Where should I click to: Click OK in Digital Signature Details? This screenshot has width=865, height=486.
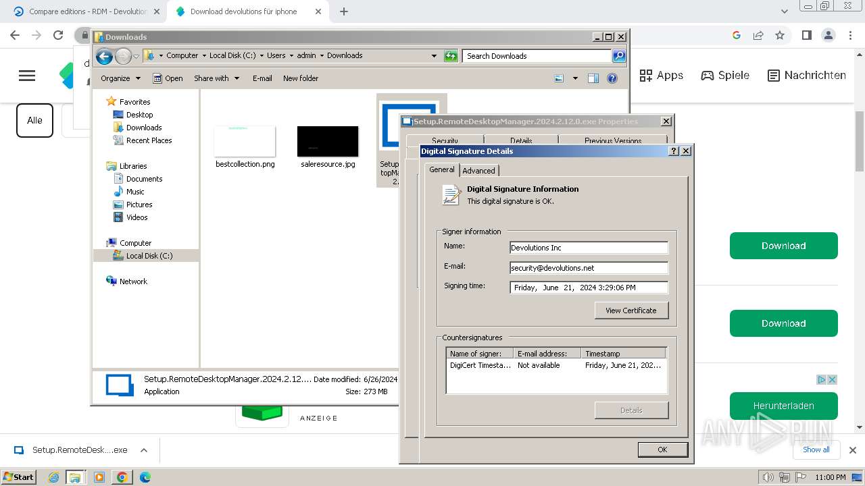pos(662,450)
